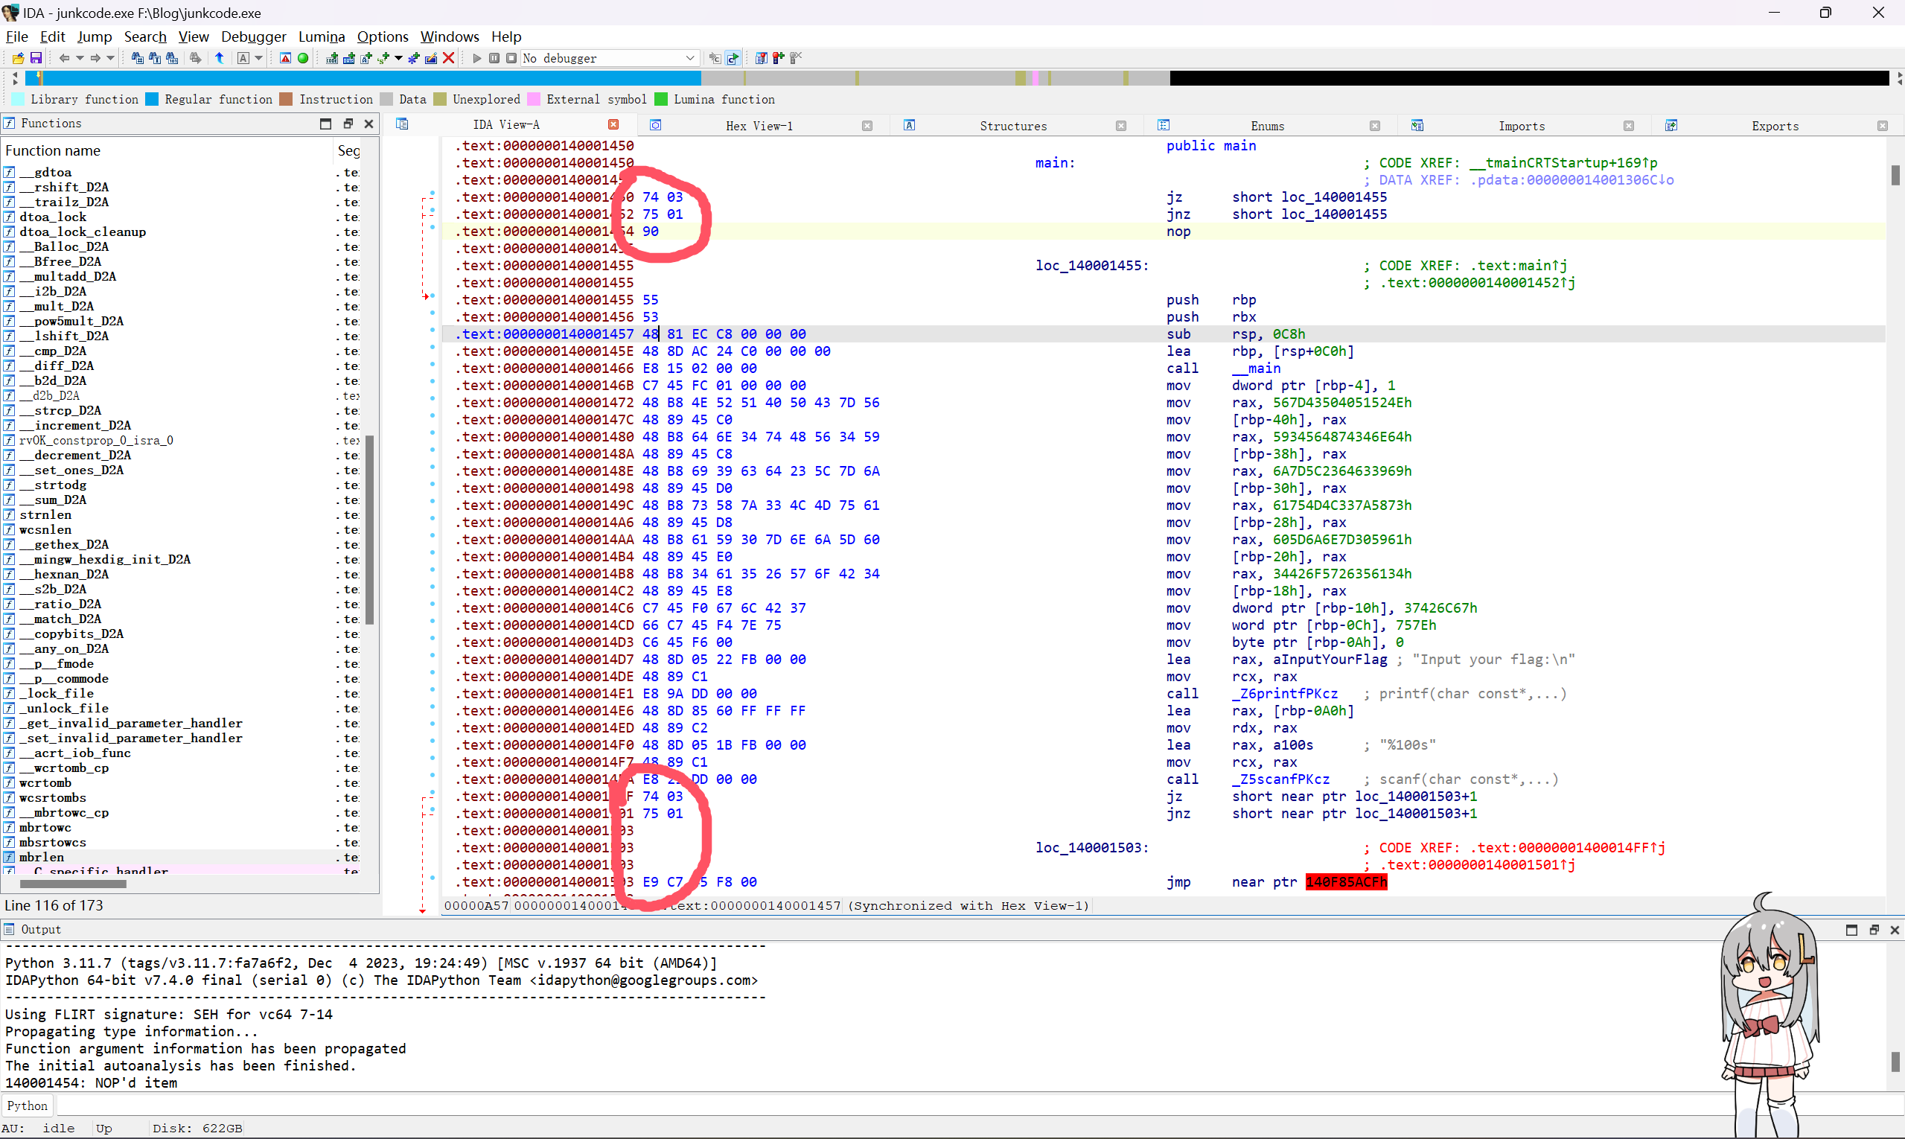The width and height of the screenshot is (1905, 1139).
Task: Click the loc_140001455 jump target in jz line
Action: click(x=1334, y=197)
